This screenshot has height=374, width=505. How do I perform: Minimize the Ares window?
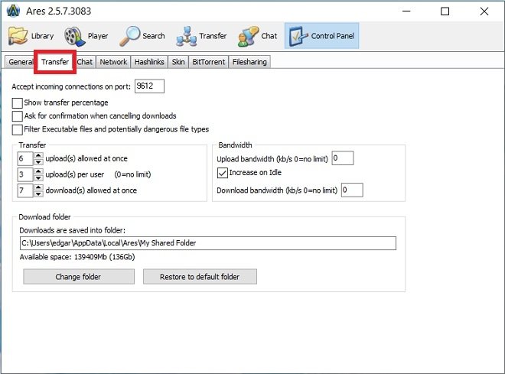tap(406, 11)
